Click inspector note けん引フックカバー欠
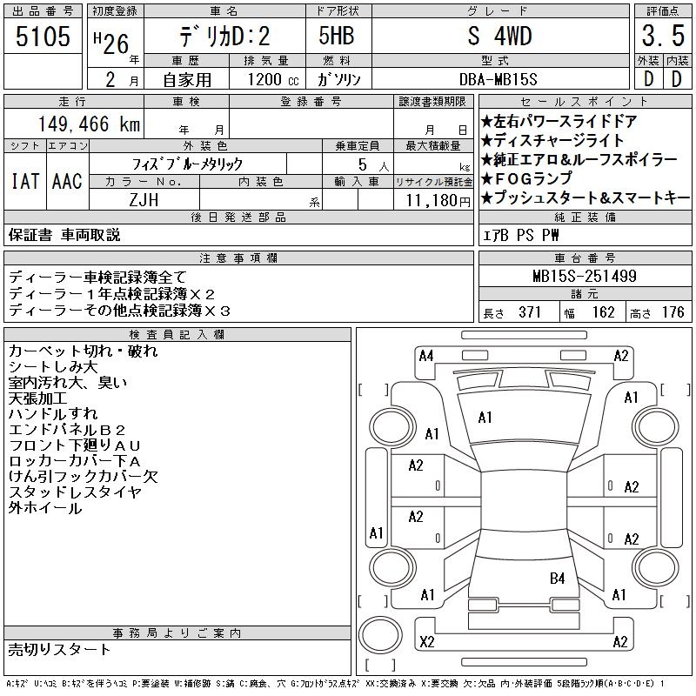Viewport: 696px width, 696px height. (83, 477)
